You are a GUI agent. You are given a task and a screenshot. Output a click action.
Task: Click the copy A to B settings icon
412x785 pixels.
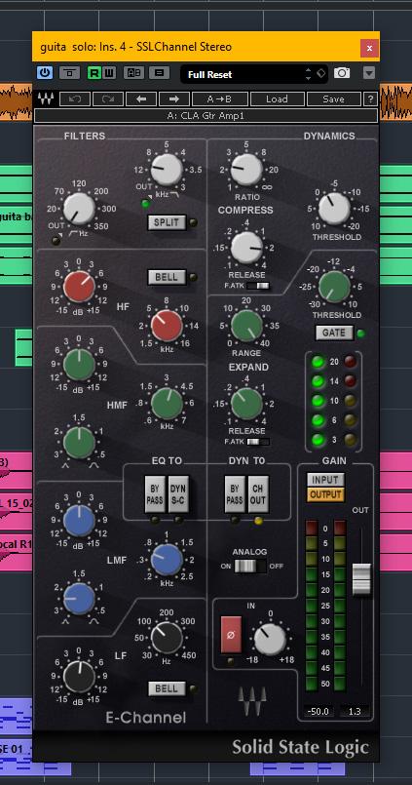[159, 73]
